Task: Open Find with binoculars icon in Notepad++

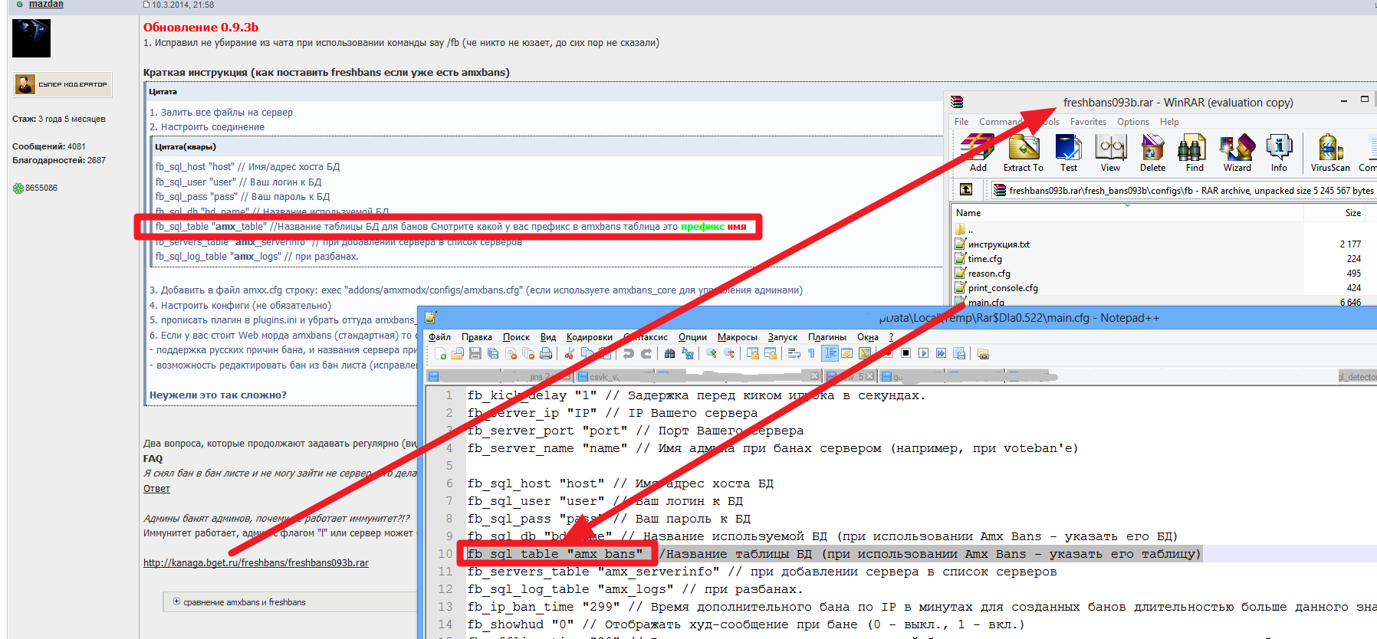Action: click(669, 353)
